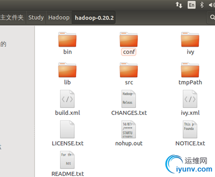Click the search magnifier icon
Screen dimensions: 215x177
212,17
